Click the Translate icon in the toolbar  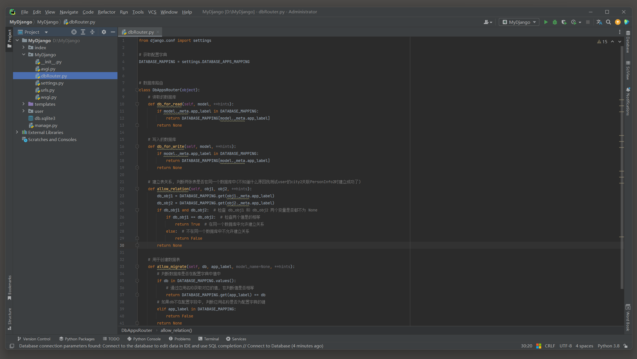click(x=599, y=22)
